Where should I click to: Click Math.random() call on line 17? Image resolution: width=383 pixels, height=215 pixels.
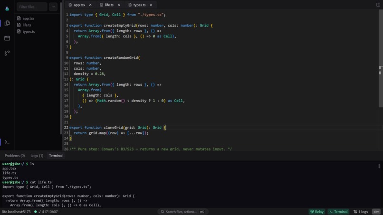pos(111,101)
